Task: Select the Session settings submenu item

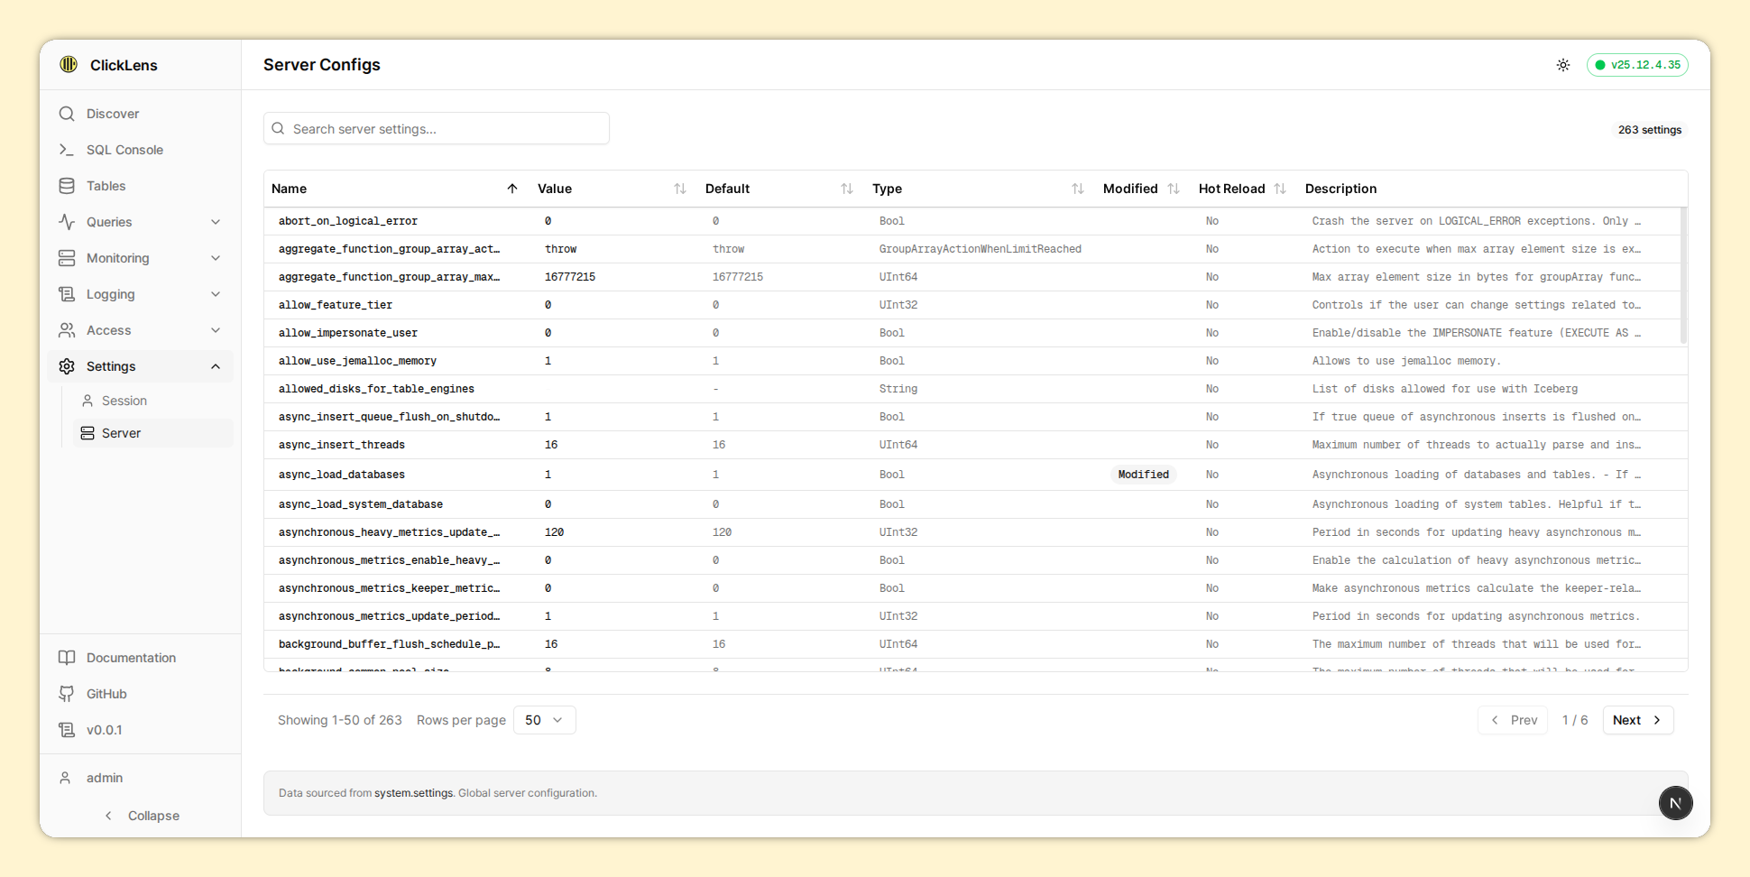Action: tap(124, 401)
